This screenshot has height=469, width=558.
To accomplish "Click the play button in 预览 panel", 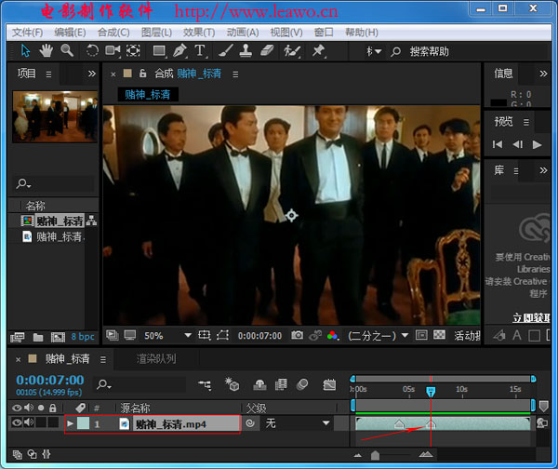I will coord(537,144).
